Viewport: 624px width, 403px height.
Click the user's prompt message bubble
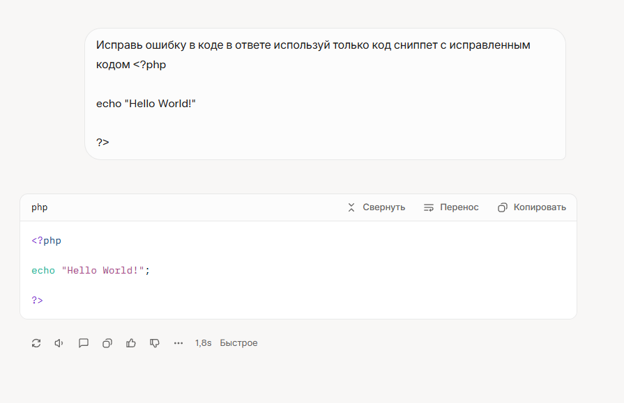pyautogui.click(x=325, y=94)
